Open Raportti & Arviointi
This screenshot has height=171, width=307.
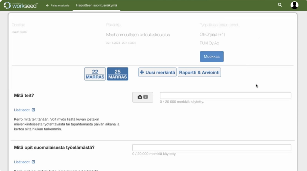click(x=200, y=72)
